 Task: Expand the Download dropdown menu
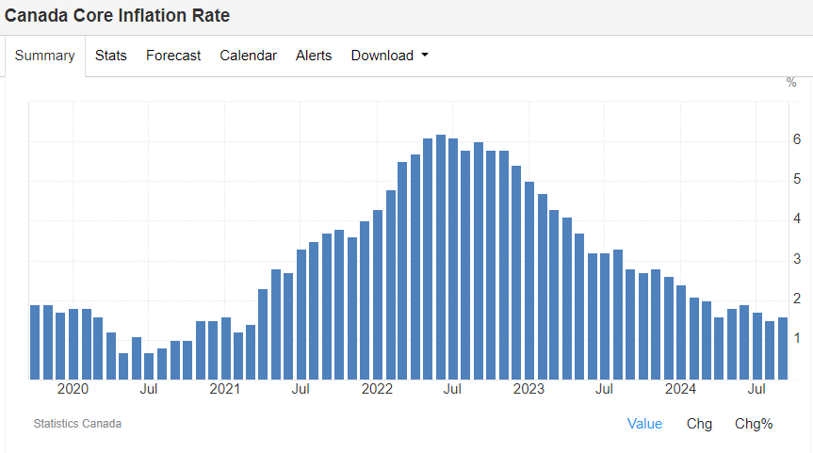point(389,56)
